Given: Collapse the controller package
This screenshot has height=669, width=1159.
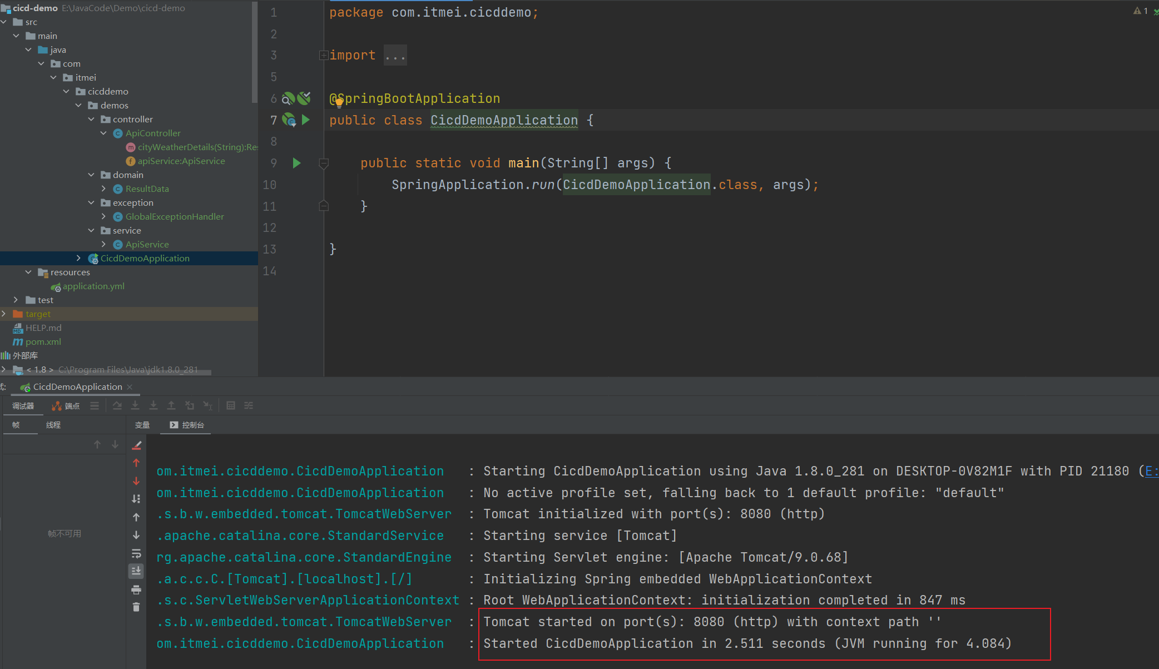Looking at the screenshot, I should pyautogui.click(x=91, y=119).
